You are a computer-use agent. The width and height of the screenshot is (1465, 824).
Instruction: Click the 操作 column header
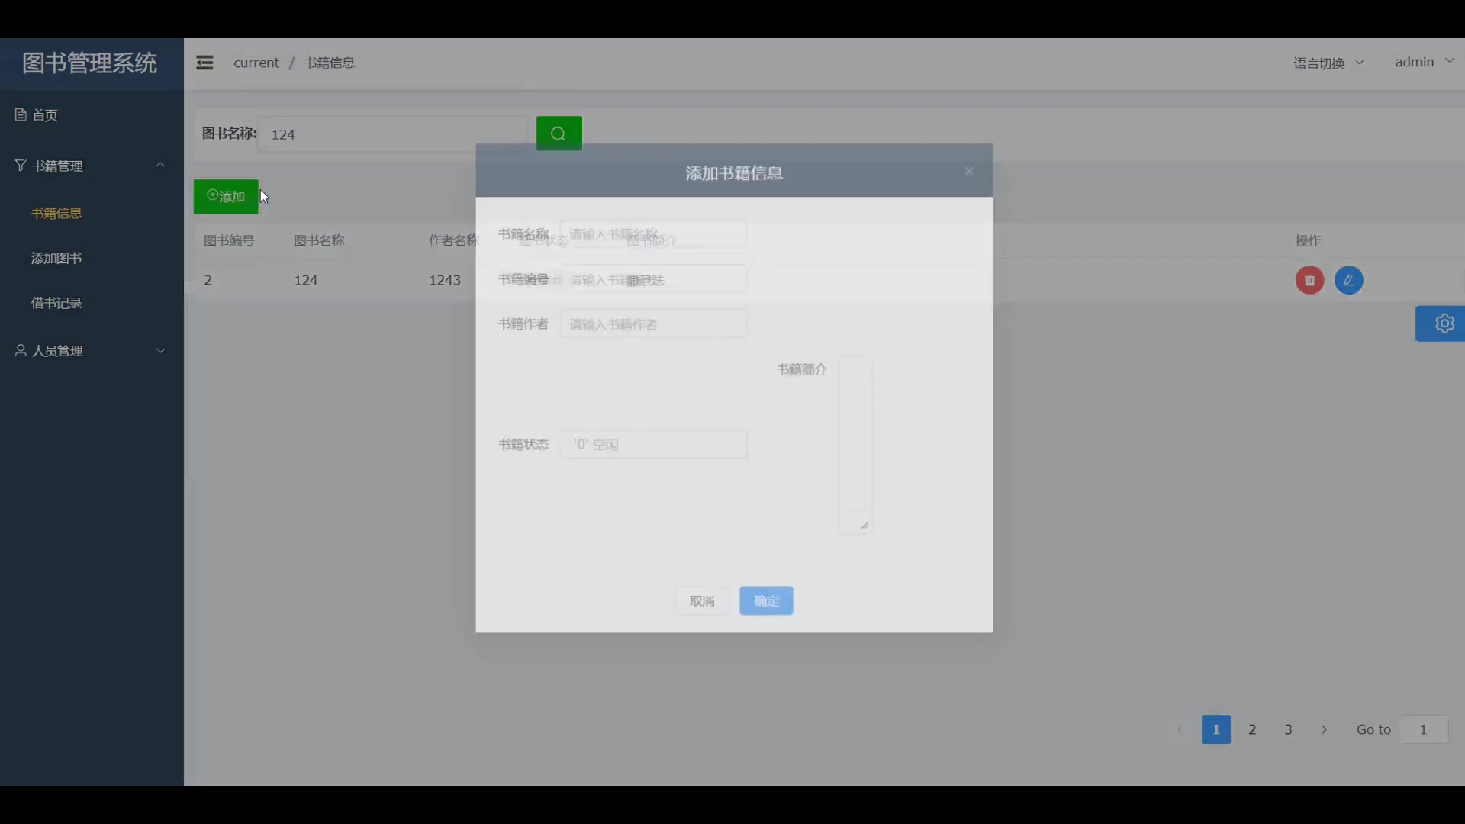1308,240
